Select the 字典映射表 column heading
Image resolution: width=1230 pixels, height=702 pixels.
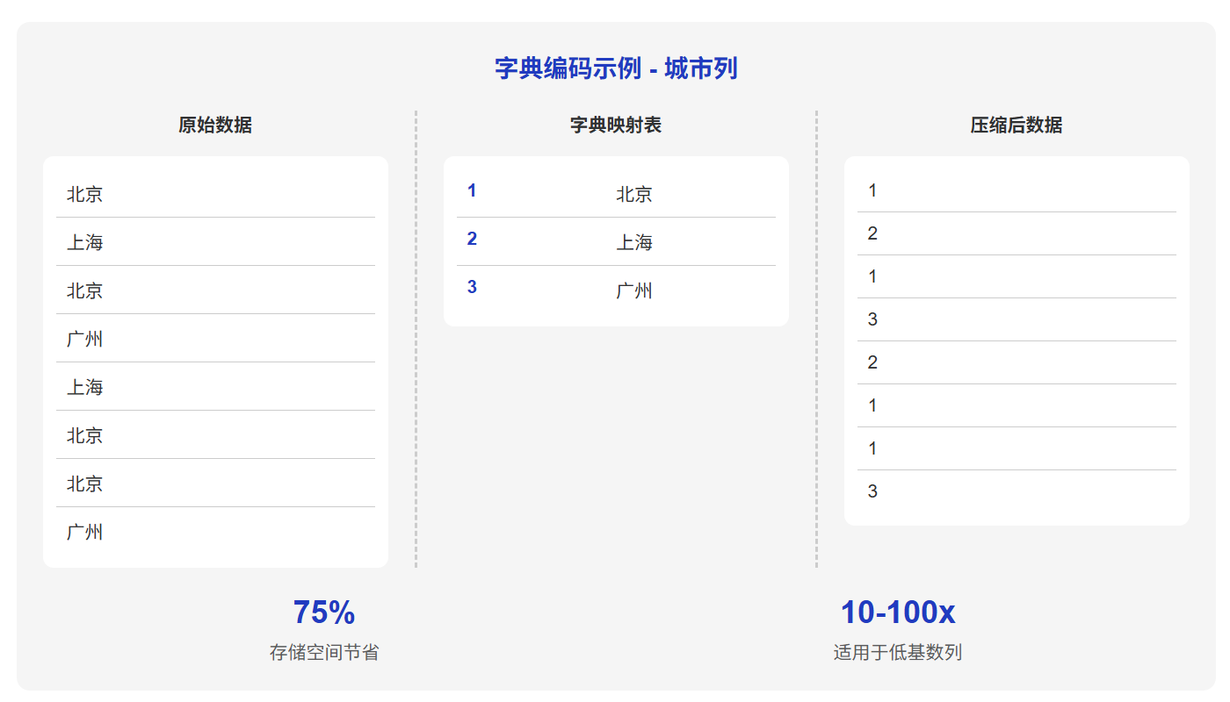coord(616,125)
